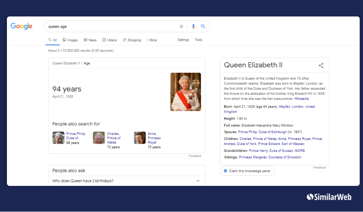Start voice search with microphone icon
Screen dimensions: 363x212
tap(193, 26)
